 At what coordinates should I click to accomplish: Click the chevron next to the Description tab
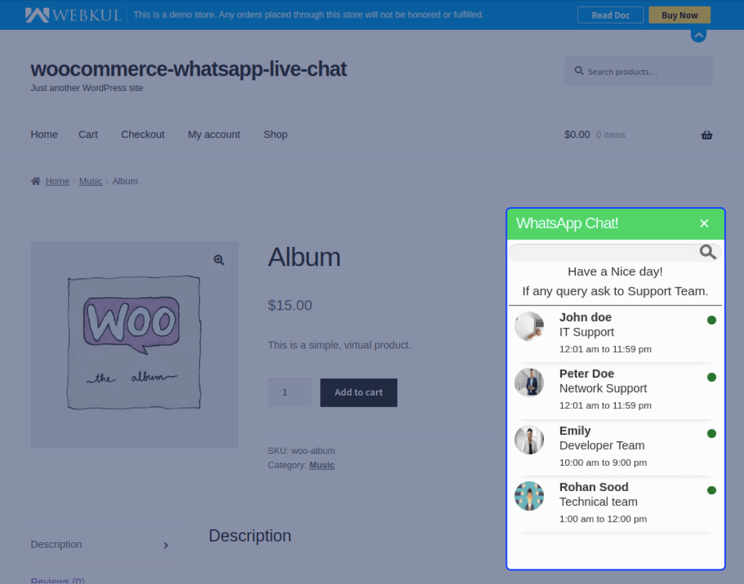point(165,546)
